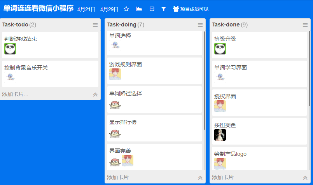Click avatar on 单词路径选择 card
313x185 pixels.
click(115, 103)
